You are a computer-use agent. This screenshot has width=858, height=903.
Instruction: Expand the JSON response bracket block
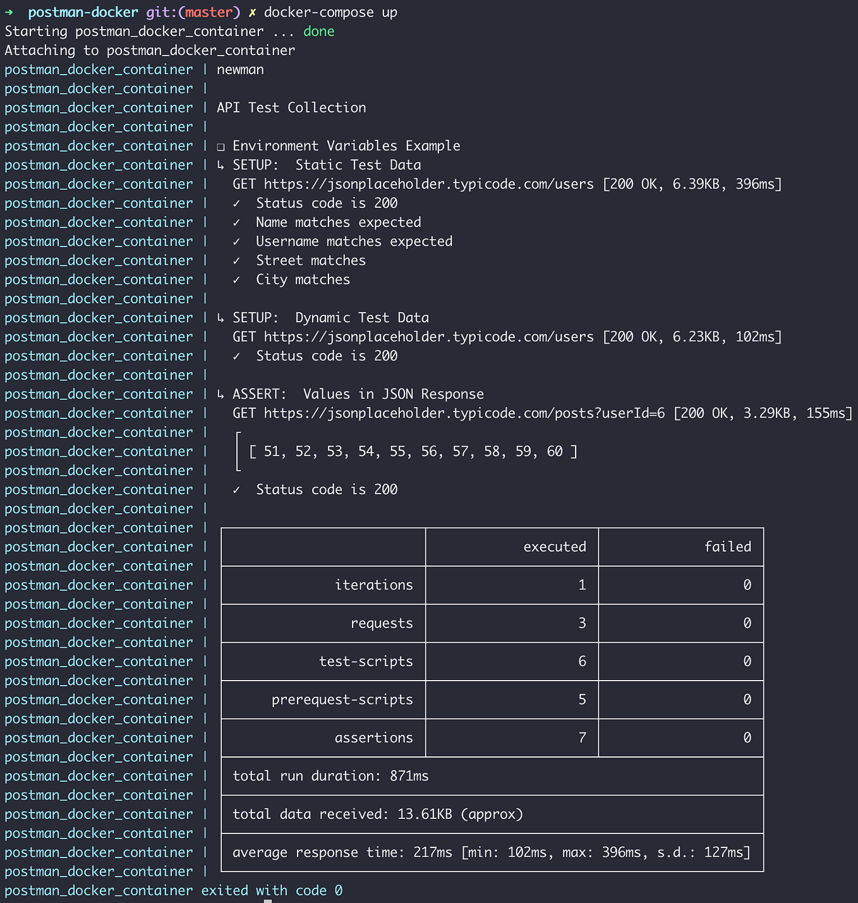[x=238, y=451]
